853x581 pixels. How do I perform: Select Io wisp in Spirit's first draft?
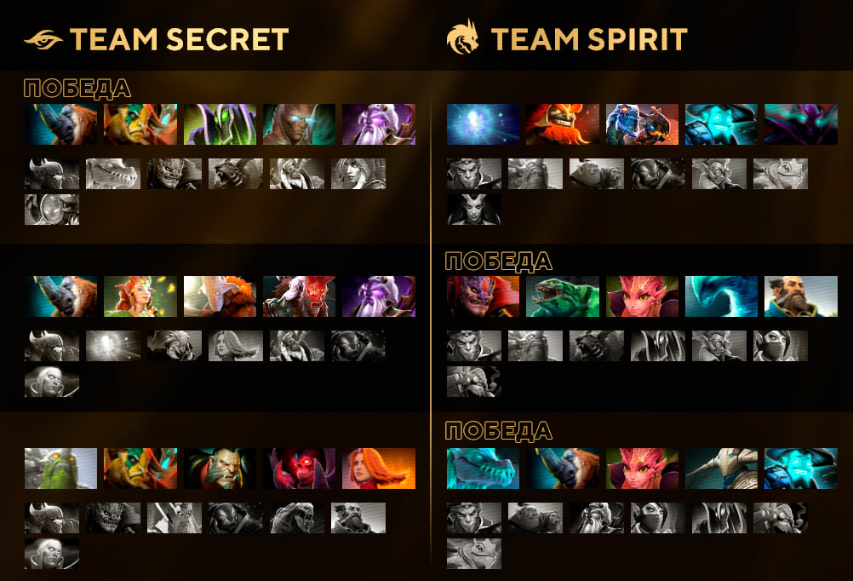pos(483,124)
